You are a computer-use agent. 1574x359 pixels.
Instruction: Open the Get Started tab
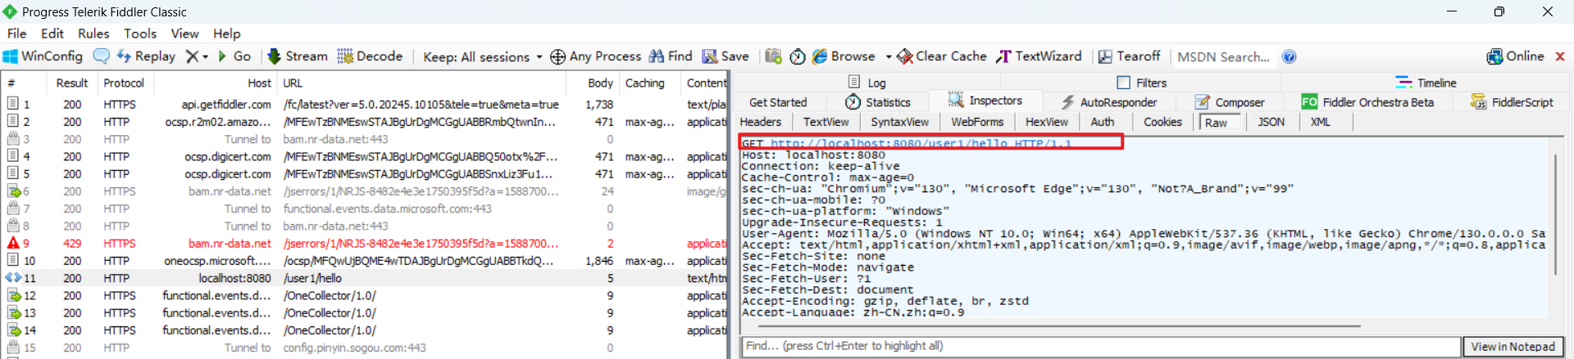(778, 102)
